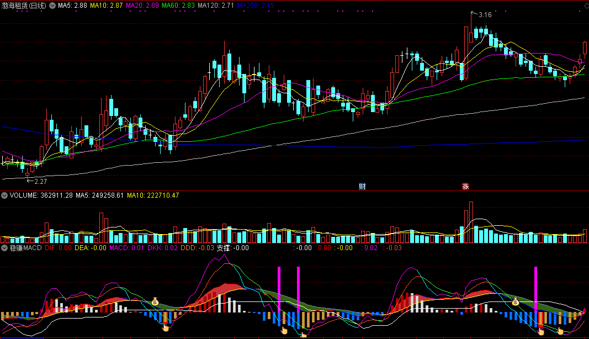Select the green MA60: 2.83 label

178,6
